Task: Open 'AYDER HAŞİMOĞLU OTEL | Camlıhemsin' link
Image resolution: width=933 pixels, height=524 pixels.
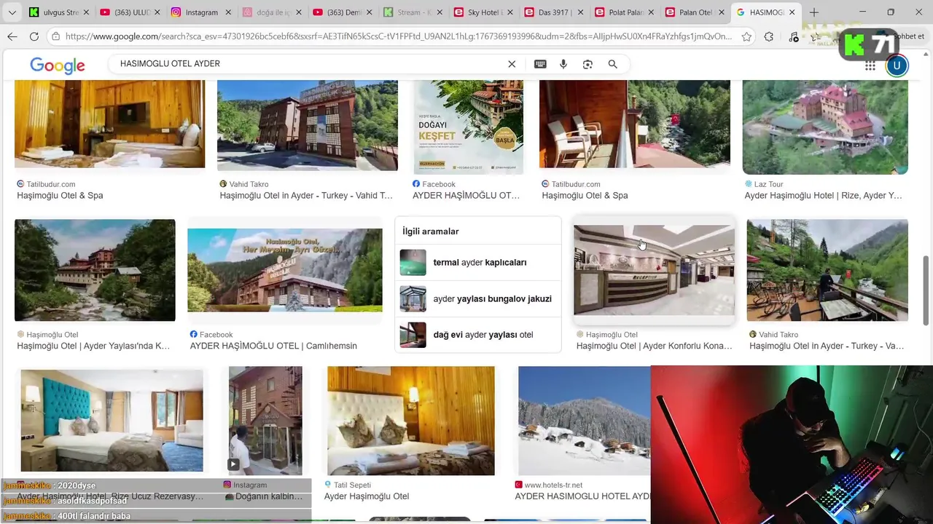Action: coord(273,346)
